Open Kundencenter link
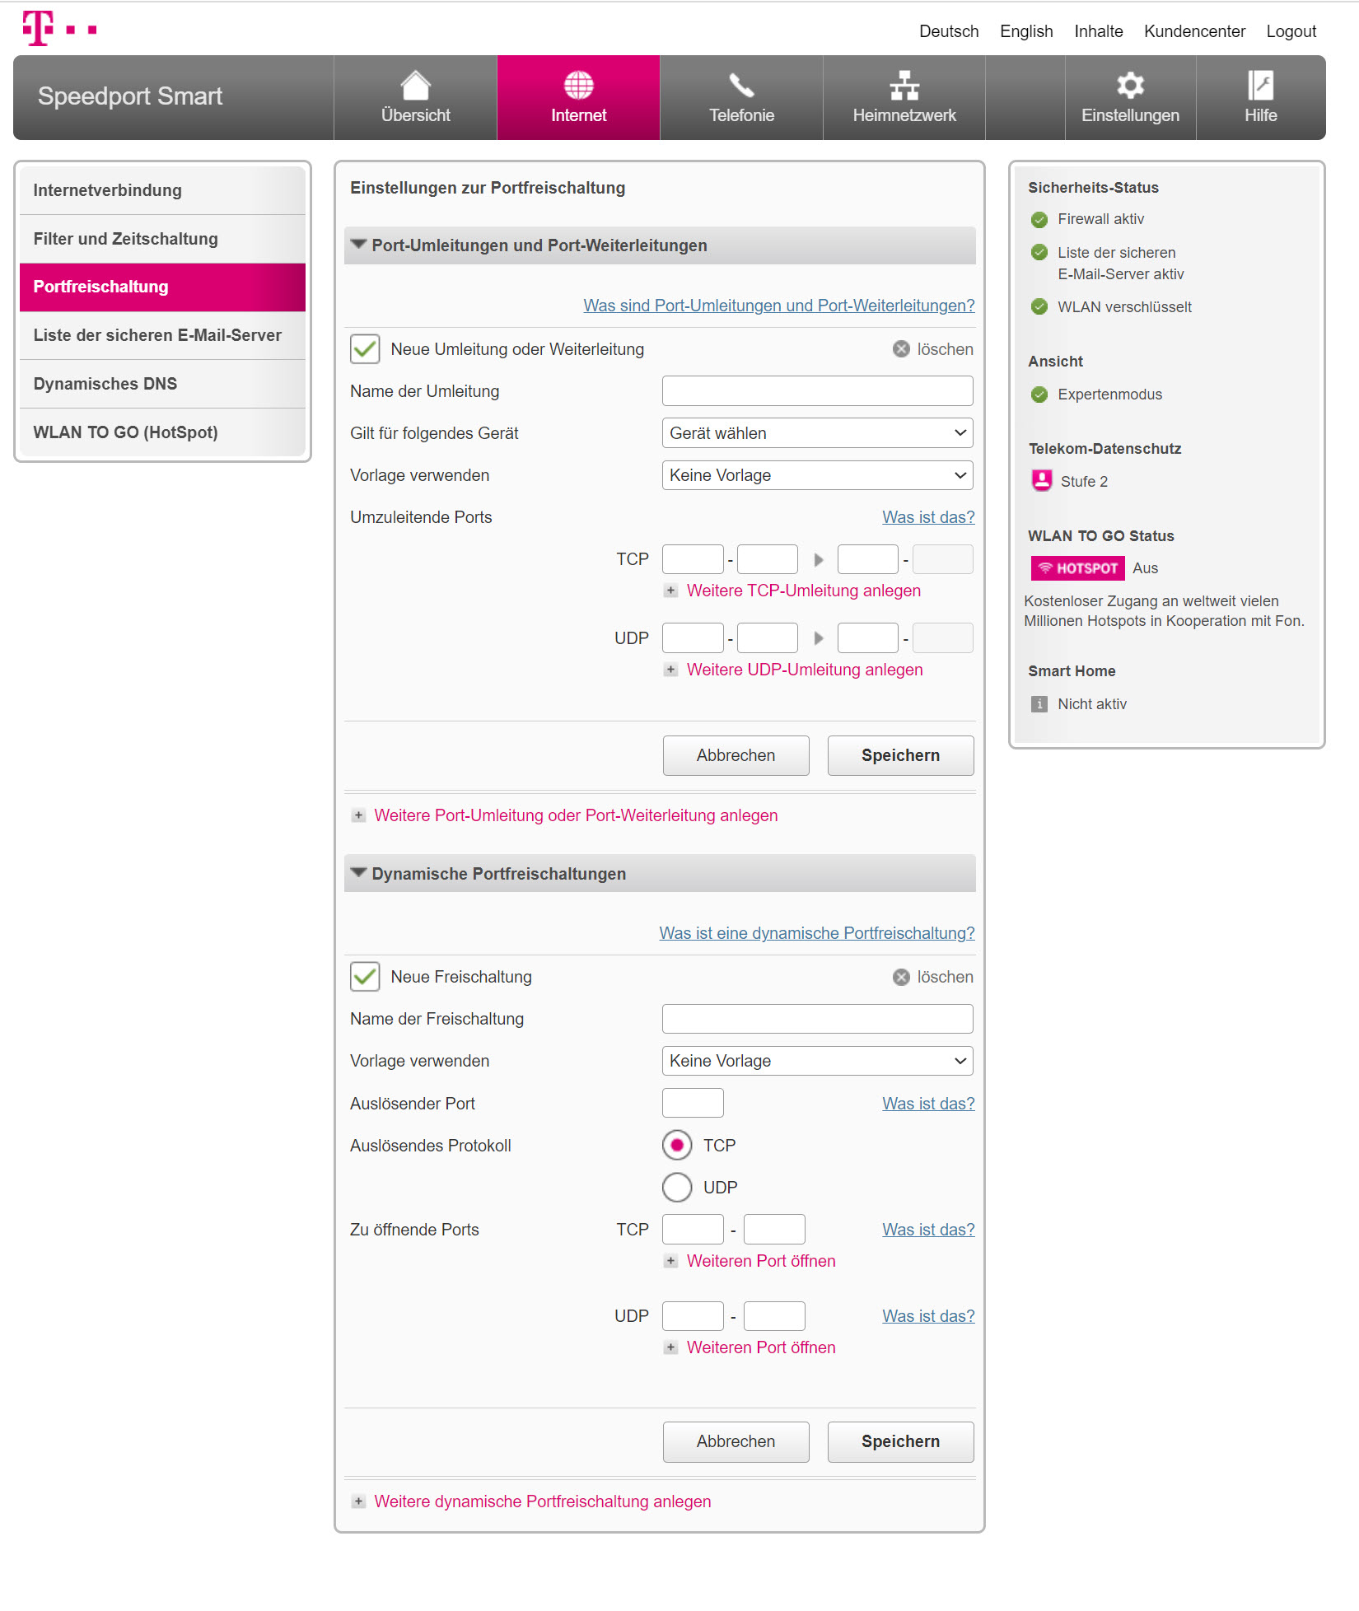 pyautogui.click(x=1194, y=31)
